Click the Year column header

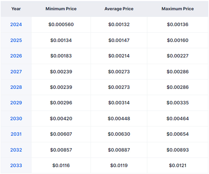16,9
